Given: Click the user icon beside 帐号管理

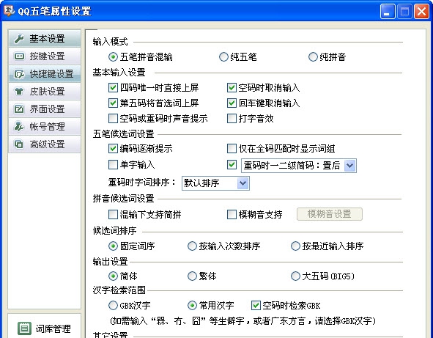Looking at the screenshot, I should point(19,127).
